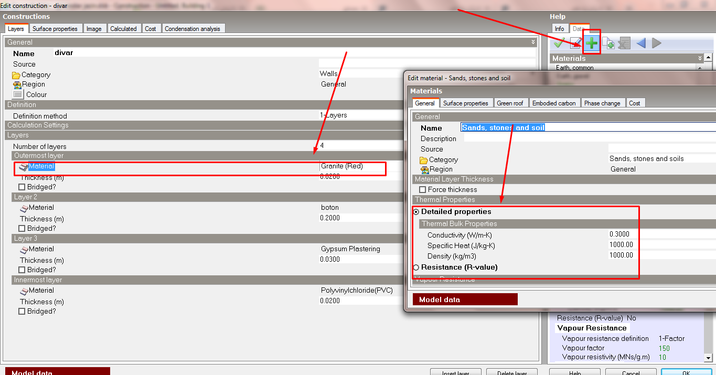
Task: Click the Delete layer button
Action: click(x=511, y=372)
